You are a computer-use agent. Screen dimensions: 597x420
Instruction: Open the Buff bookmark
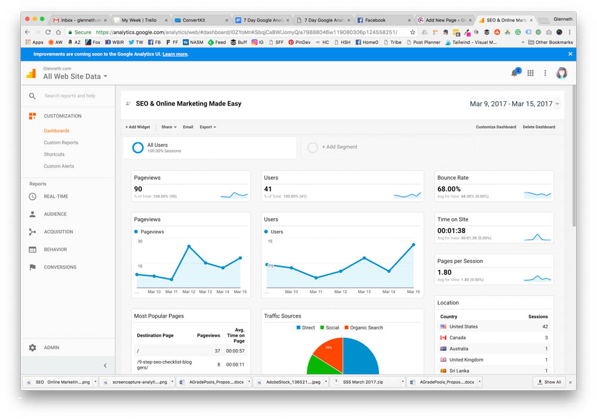click(239, 42)
